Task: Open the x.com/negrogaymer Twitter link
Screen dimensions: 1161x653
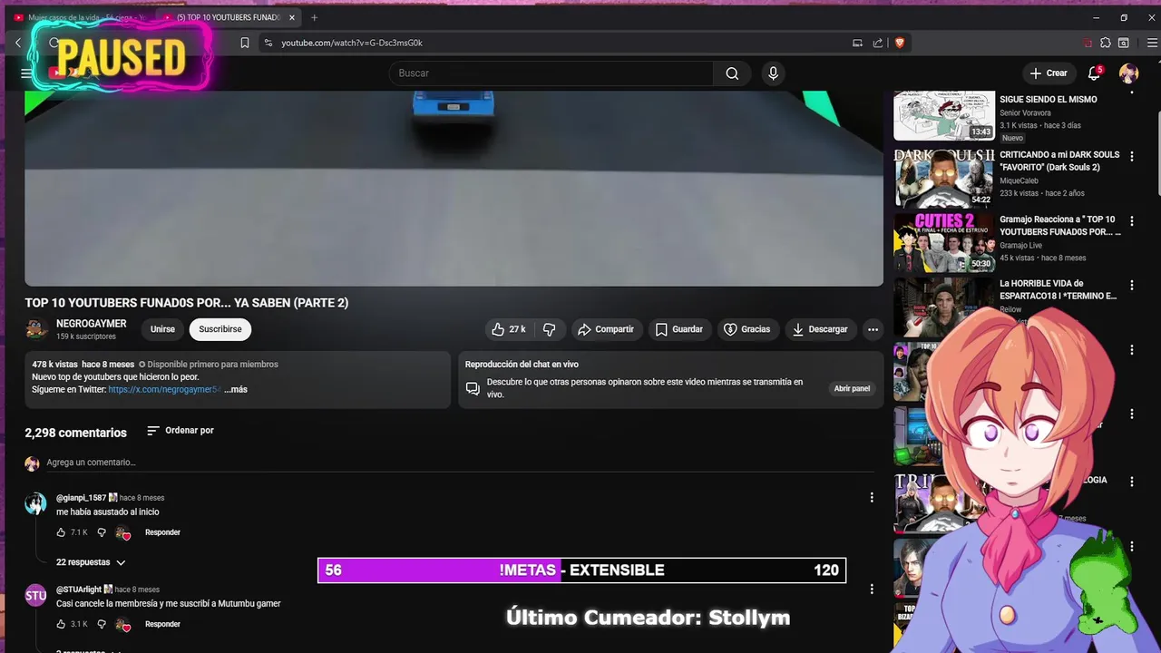Action: [164, 389]
